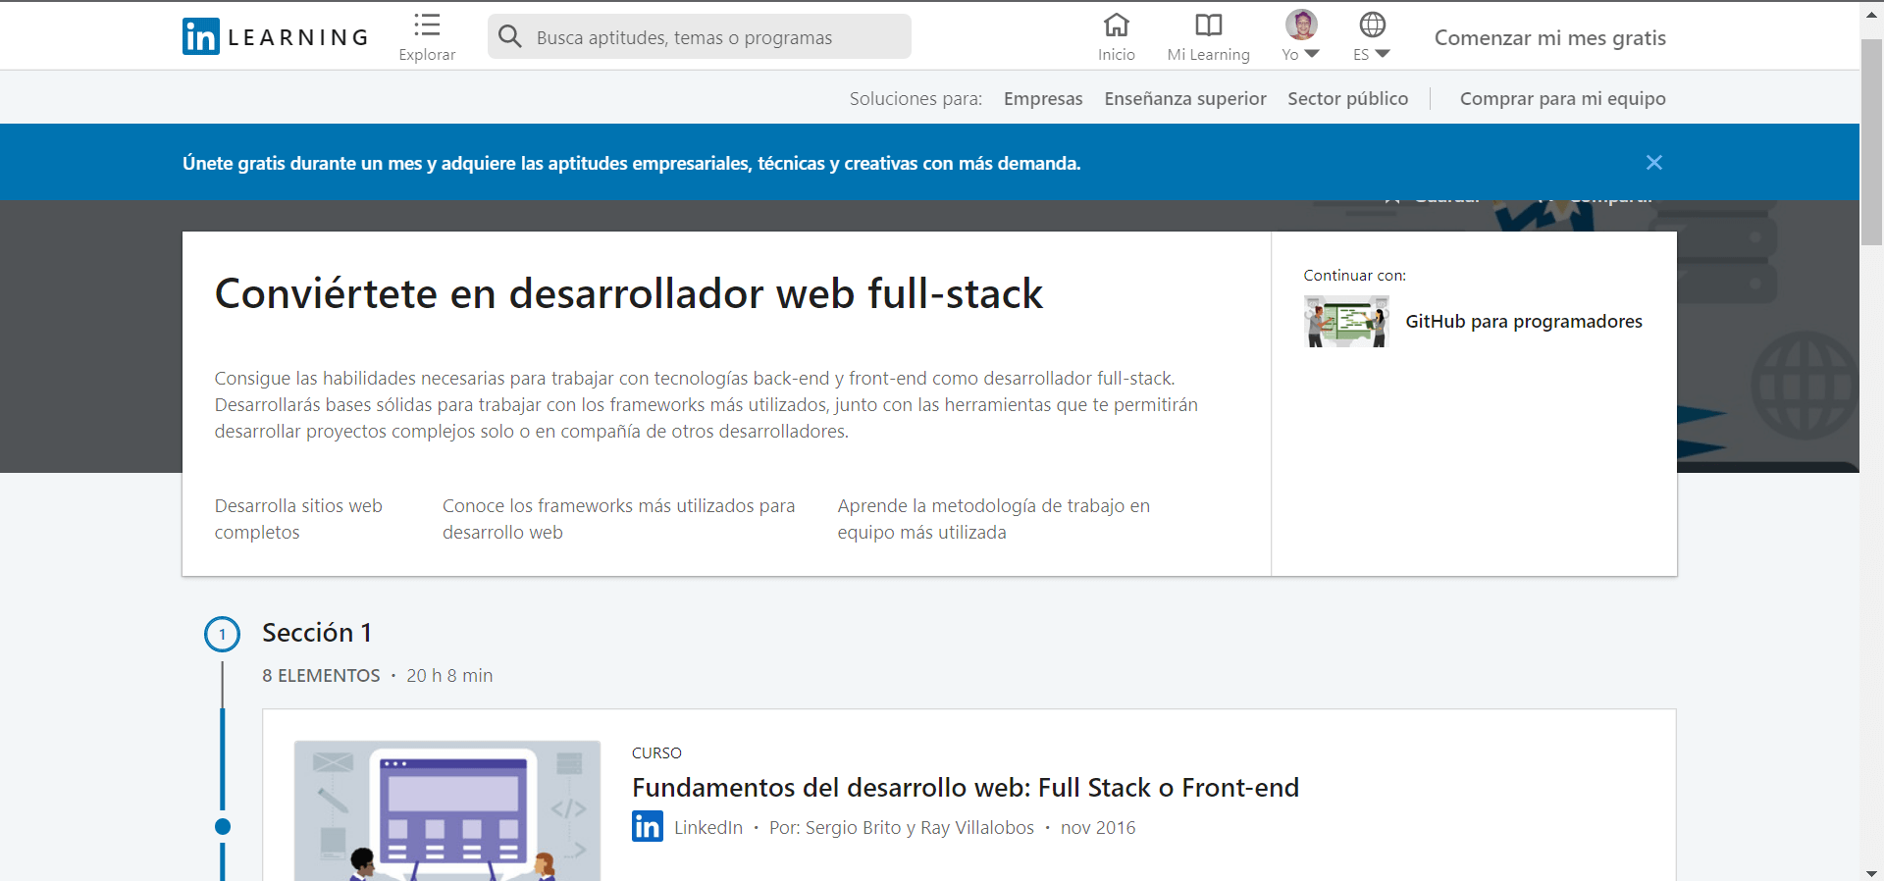Click the profile avatar picture
Viewport: 1884px width, 881px height.
coord(1301,25)
